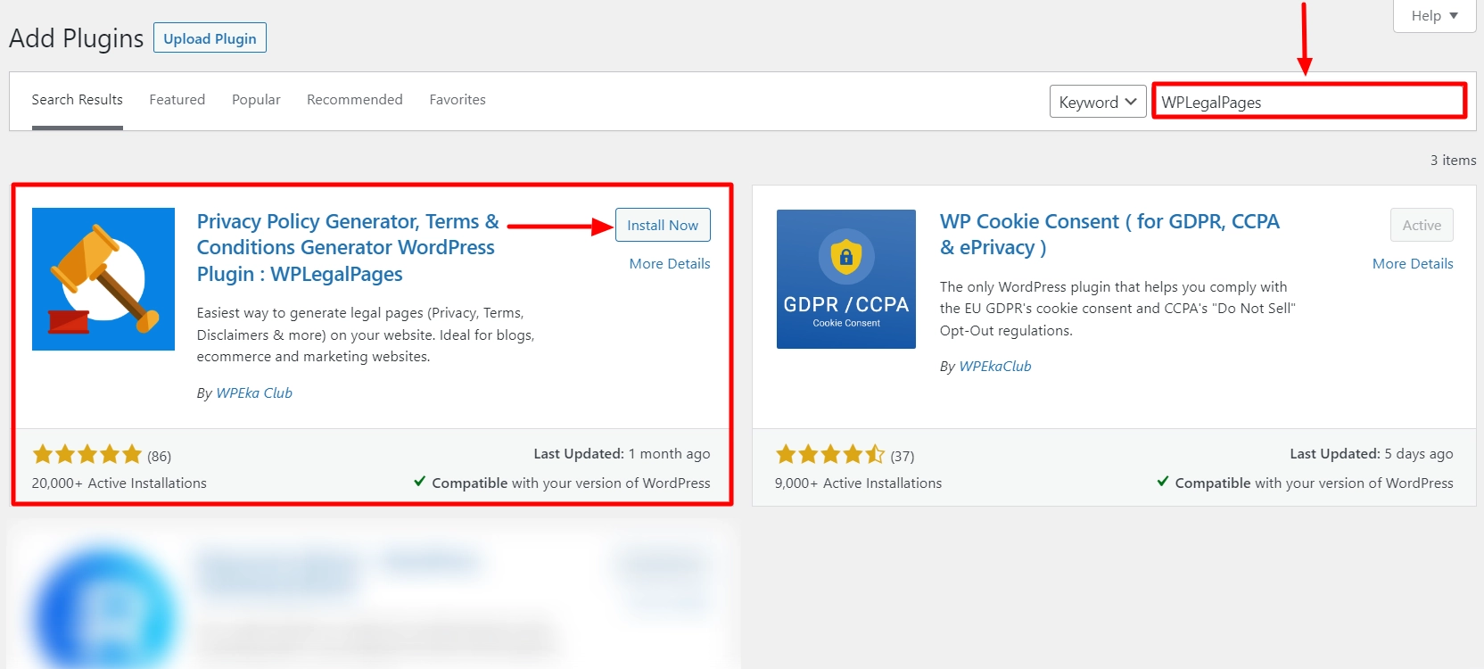This screenshot has height=669, width=1484.
Task: Switch to the Popular tab
Action: pos(256,100)
